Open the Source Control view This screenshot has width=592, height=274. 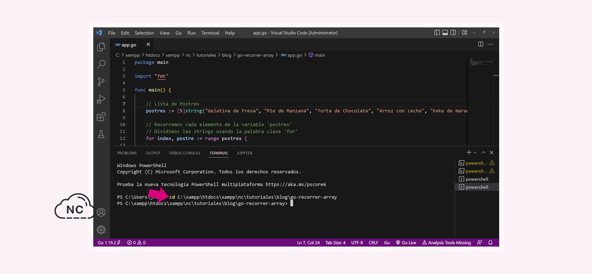101,82
